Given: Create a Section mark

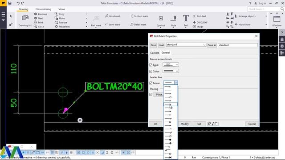Looking at the screenshot, I should coord(139,16).
